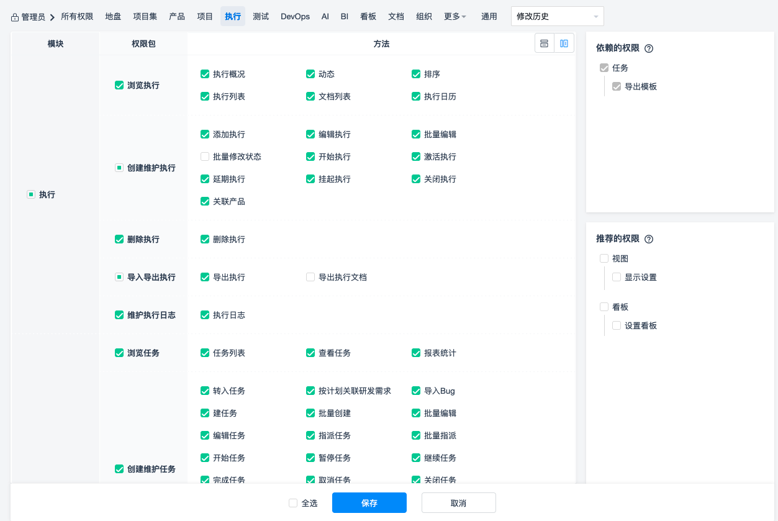Enable recommended 视图 permission group
This screenshot has width=778, height=521.
[x=604, y=258]
